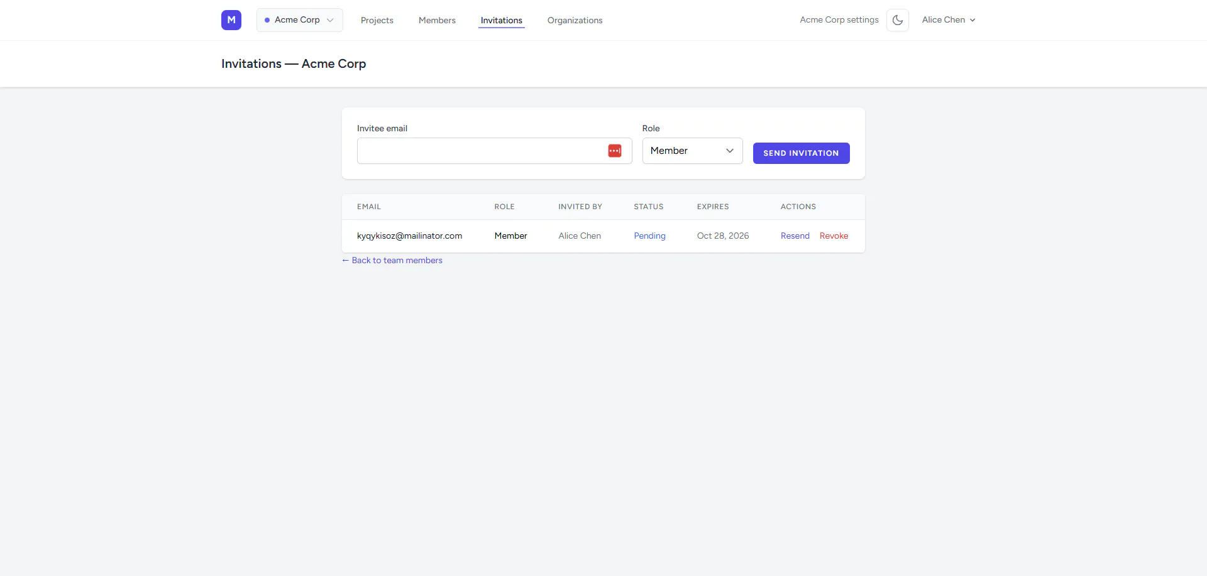
Task: Click the Send Invitation button
Action: [802, 153]
